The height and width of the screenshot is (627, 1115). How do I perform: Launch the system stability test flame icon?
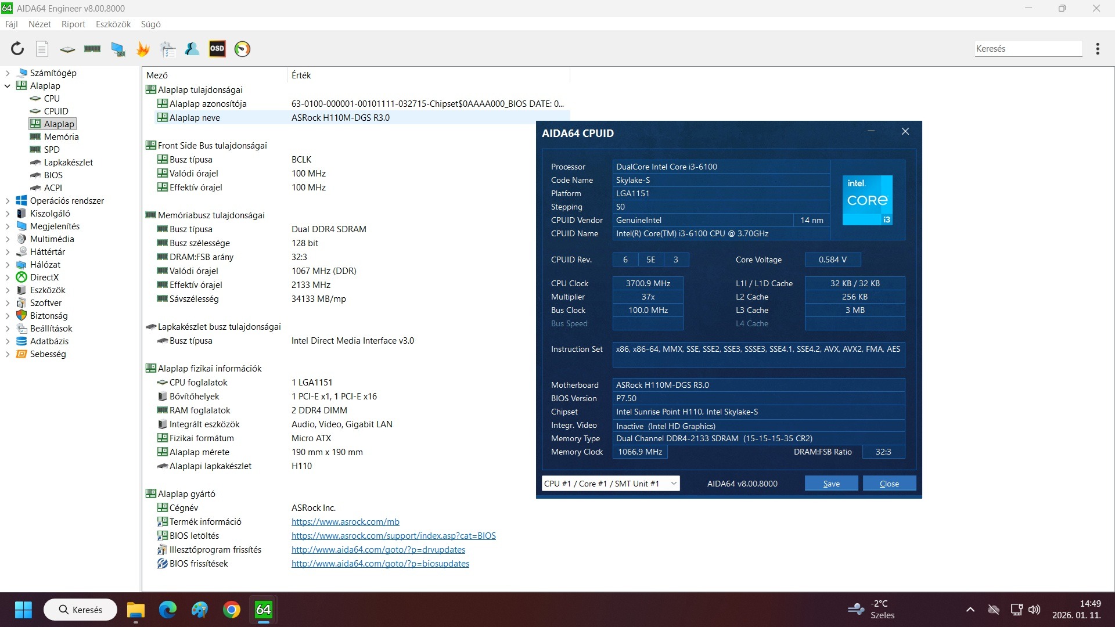point(143,49)
